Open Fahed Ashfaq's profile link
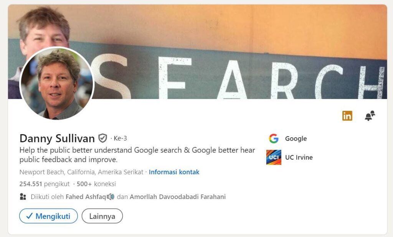 [x=86, y=197]
